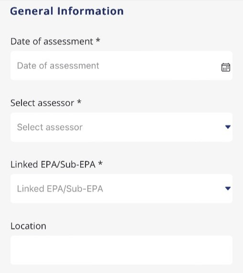Click the word General in the heading

click(x=32, y=11)
